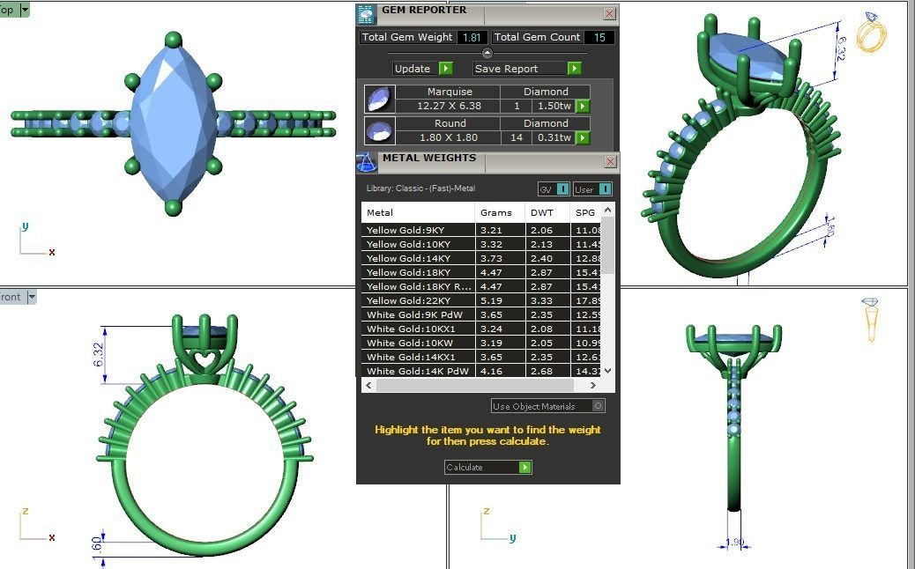Click green arrow on Marquise 1.50tw row
Image resolution: width=915 pixels, height=569 pixels.
click(583, 106)
